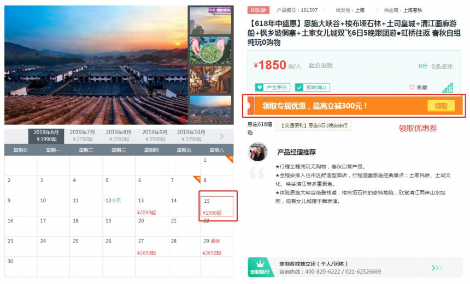Click the 产生积分 badge icon
The width and height of the screenshot is (470, 284).
pos(258,87)
